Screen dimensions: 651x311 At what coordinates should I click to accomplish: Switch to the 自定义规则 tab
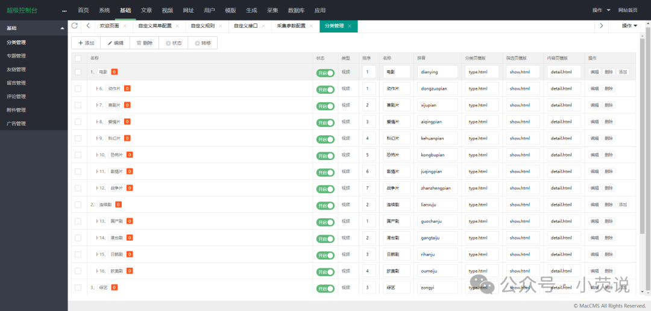(x=203, y=26)
